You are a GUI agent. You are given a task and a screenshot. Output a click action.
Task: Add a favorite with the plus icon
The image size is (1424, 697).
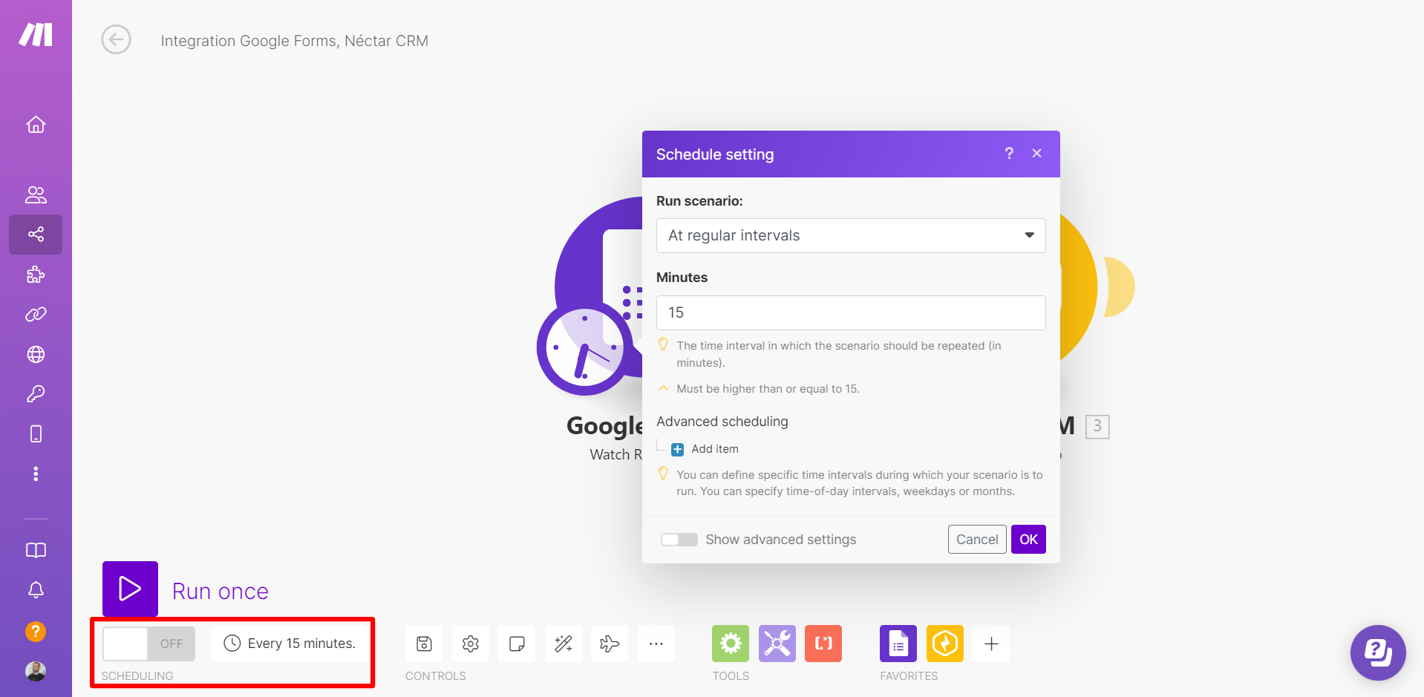coord(991,644)
